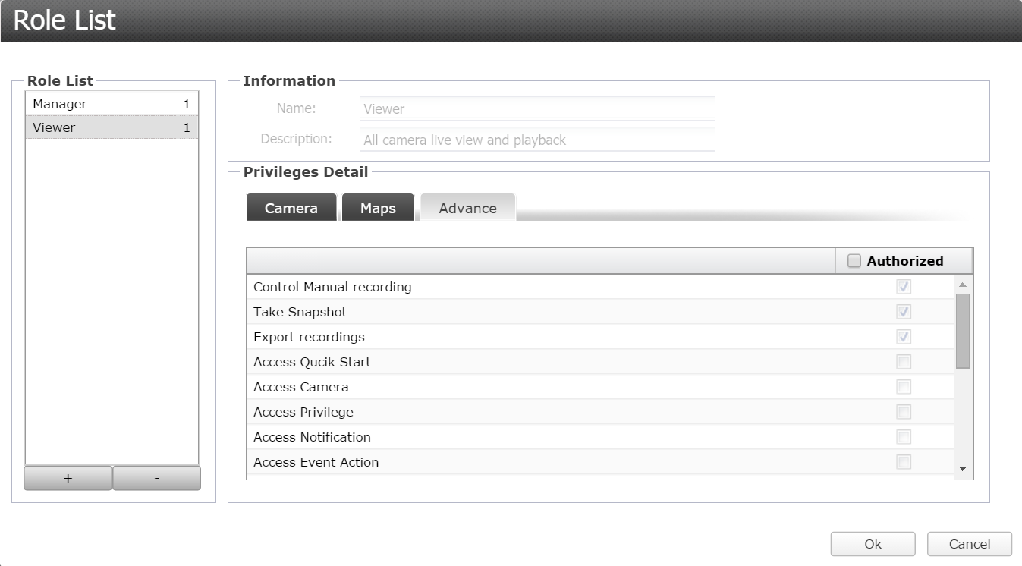Toggle the Authorized header checkbox
Image resolution: width=1022 pixels, height=566 pixels.
(854, 261)
